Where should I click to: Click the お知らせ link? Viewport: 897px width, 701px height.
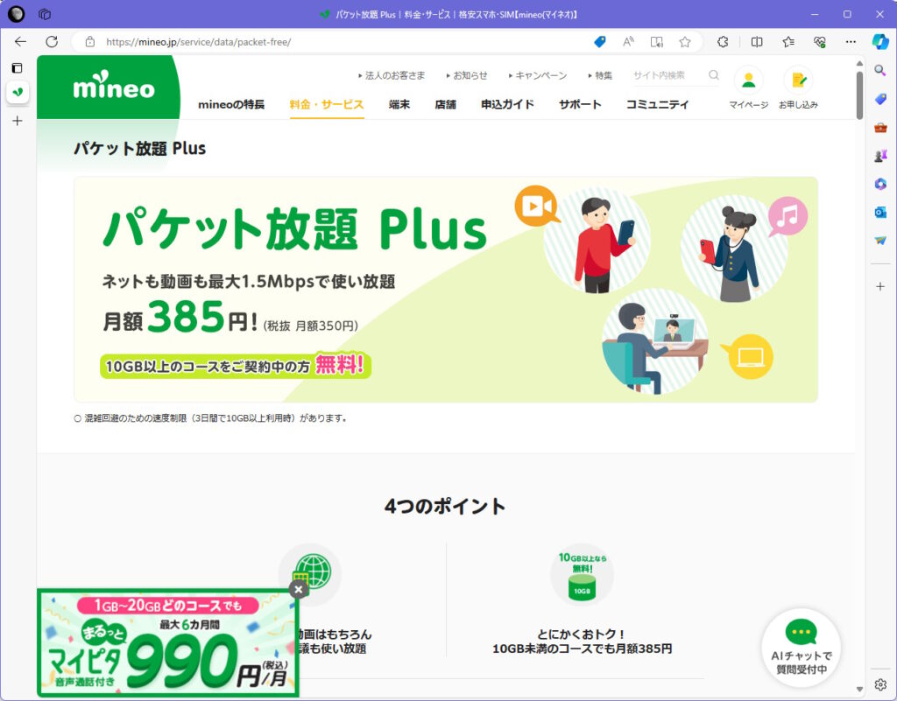(467, 75)
